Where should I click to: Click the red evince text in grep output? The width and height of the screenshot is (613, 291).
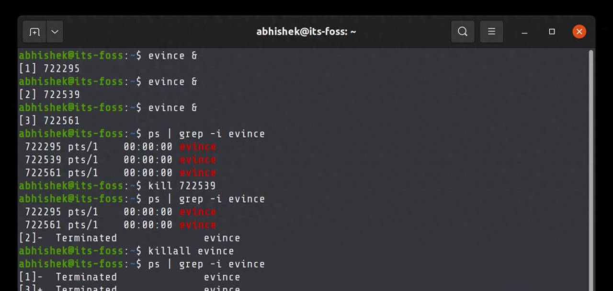(197, 147)
